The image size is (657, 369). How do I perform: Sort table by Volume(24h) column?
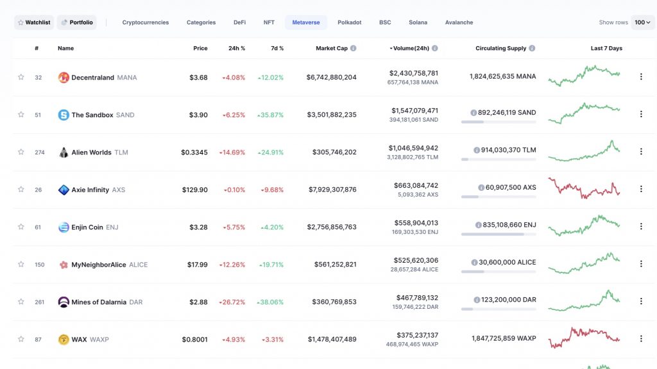tap(411, 48)
